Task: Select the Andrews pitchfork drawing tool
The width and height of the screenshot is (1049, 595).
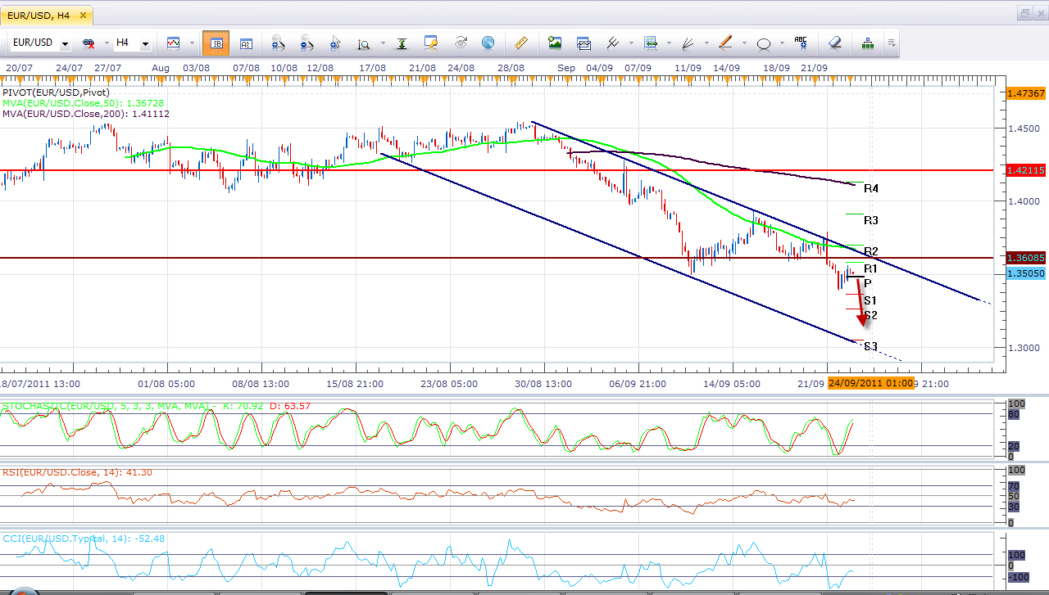Action: (x=612, y=43)
